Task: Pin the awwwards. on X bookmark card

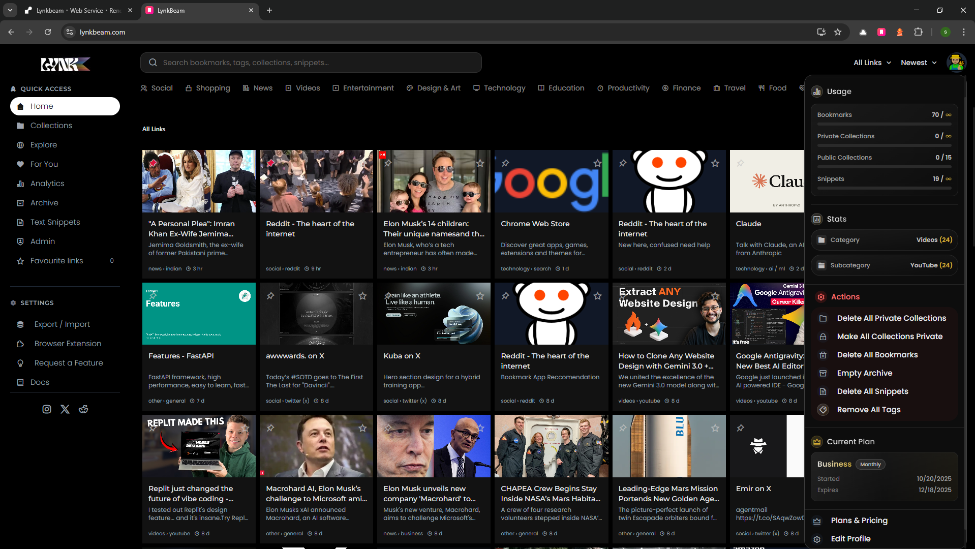Action: [270, 296]
